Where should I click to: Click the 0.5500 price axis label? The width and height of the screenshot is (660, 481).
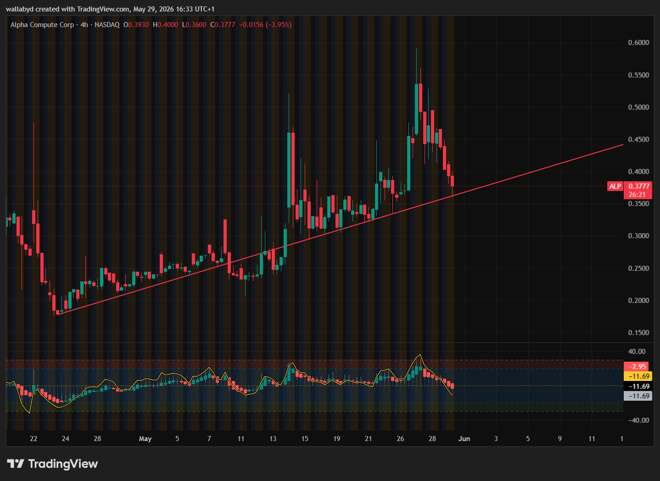[637, 75]
